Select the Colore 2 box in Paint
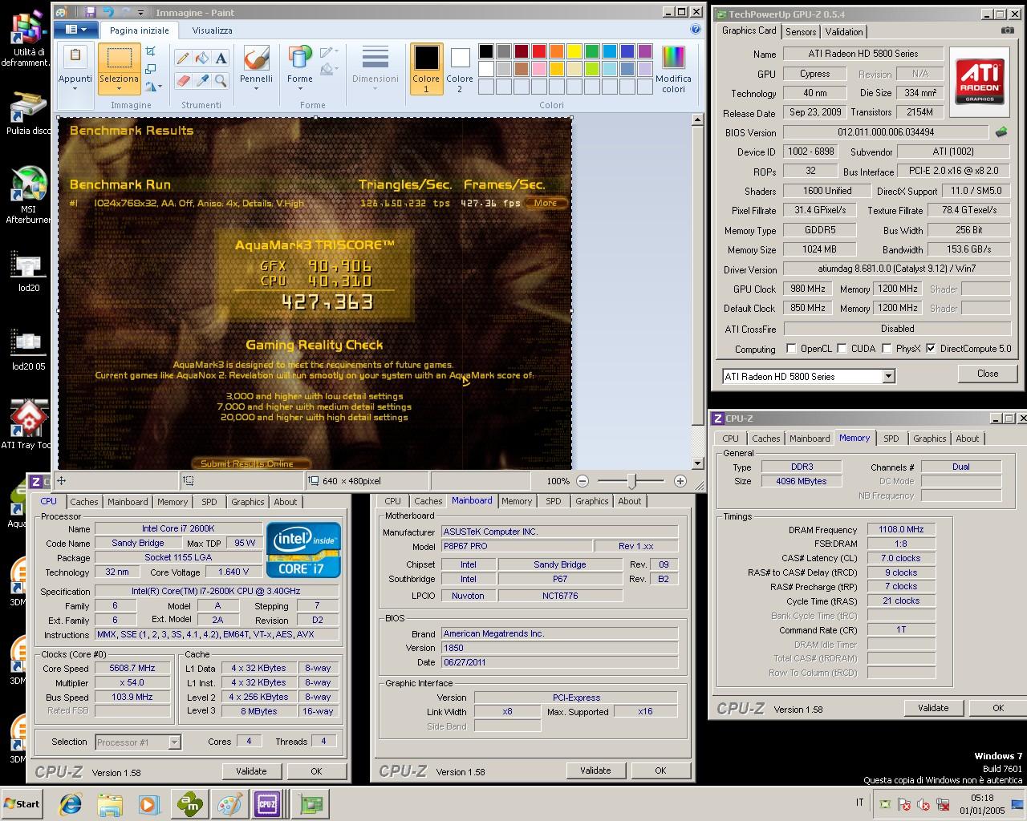 460,69
